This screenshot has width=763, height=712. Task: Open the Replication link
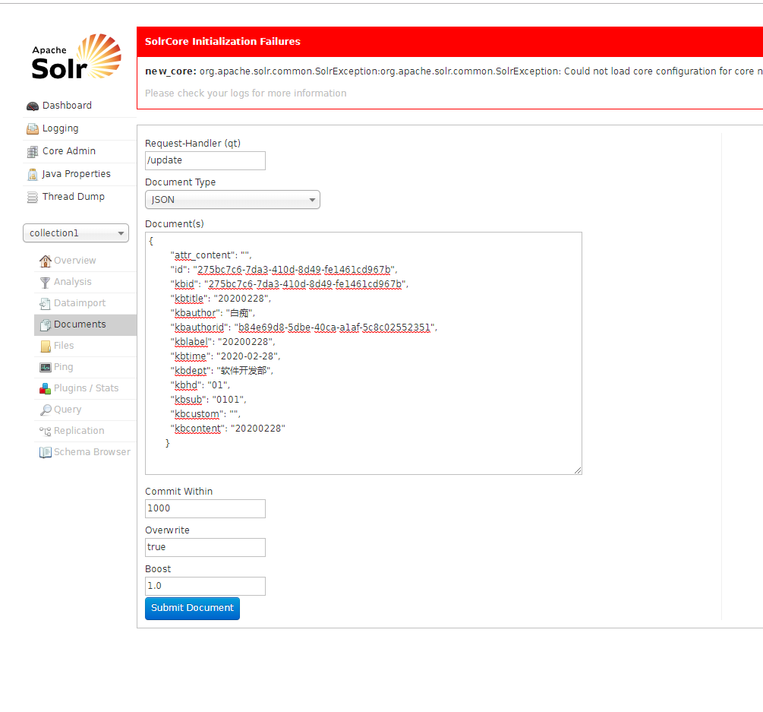(79, 431)
